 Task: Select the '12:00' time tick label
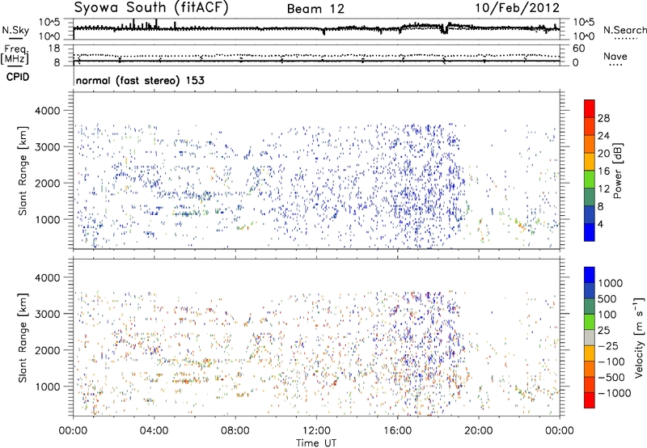[316, 431]
